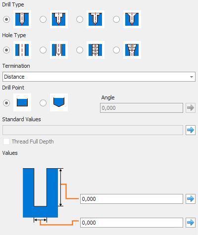Open the hole diameter value arrow menu

pos(191,223)
